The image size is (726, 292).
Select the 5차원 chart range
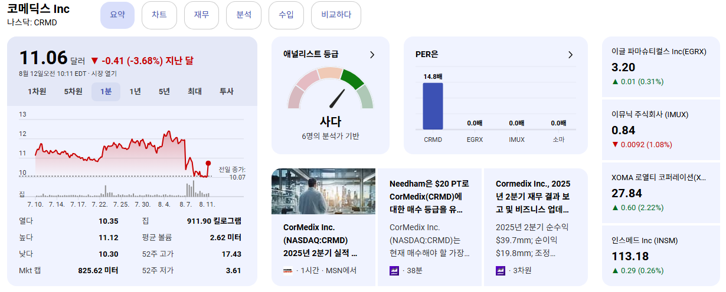click(x=73, y=91)
